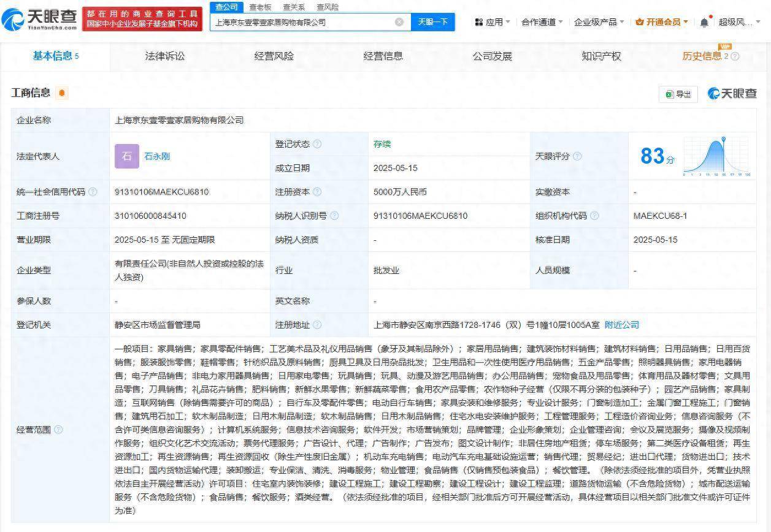Click the crown icon beside 开通会员
771x532 pixels.
(x=640, y=22)
